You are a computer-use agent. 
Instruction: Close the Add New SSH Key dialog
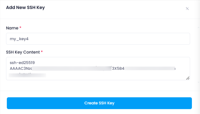pyautogui.click(x=187, y=9)
